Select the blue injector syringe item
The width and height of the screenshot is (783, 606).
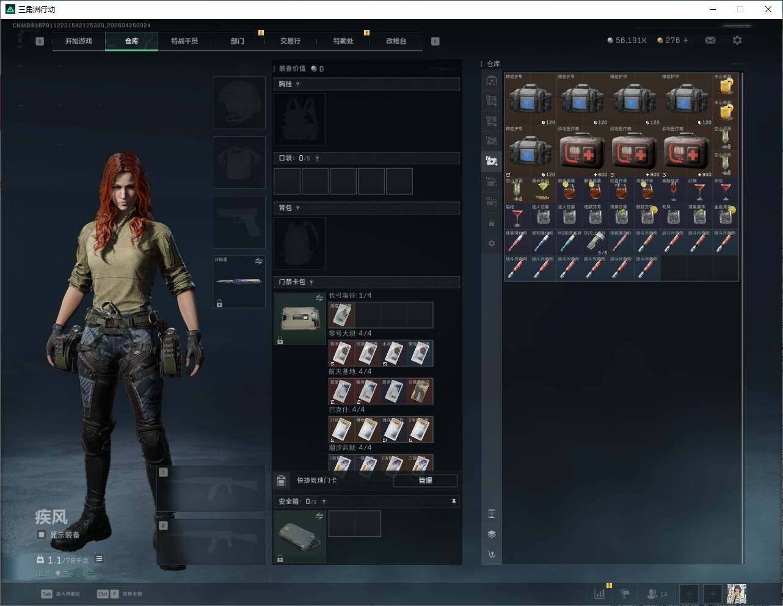(543, 243)
